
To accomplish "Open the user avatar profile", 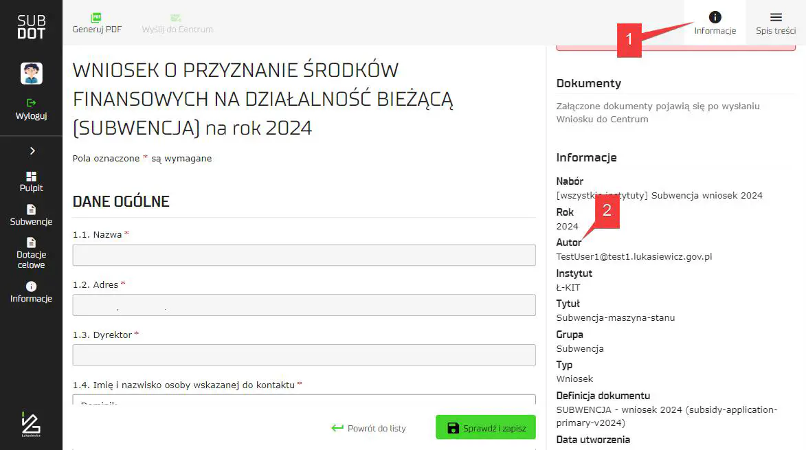I will tap(32, 74).
